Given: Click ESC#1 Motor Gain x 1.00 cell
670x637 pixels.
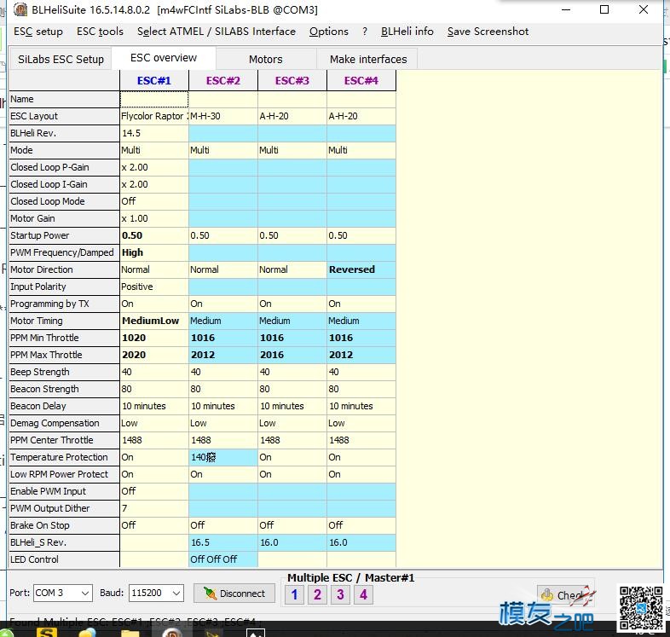Looking at the screenshot, I should tap(154, 218).
